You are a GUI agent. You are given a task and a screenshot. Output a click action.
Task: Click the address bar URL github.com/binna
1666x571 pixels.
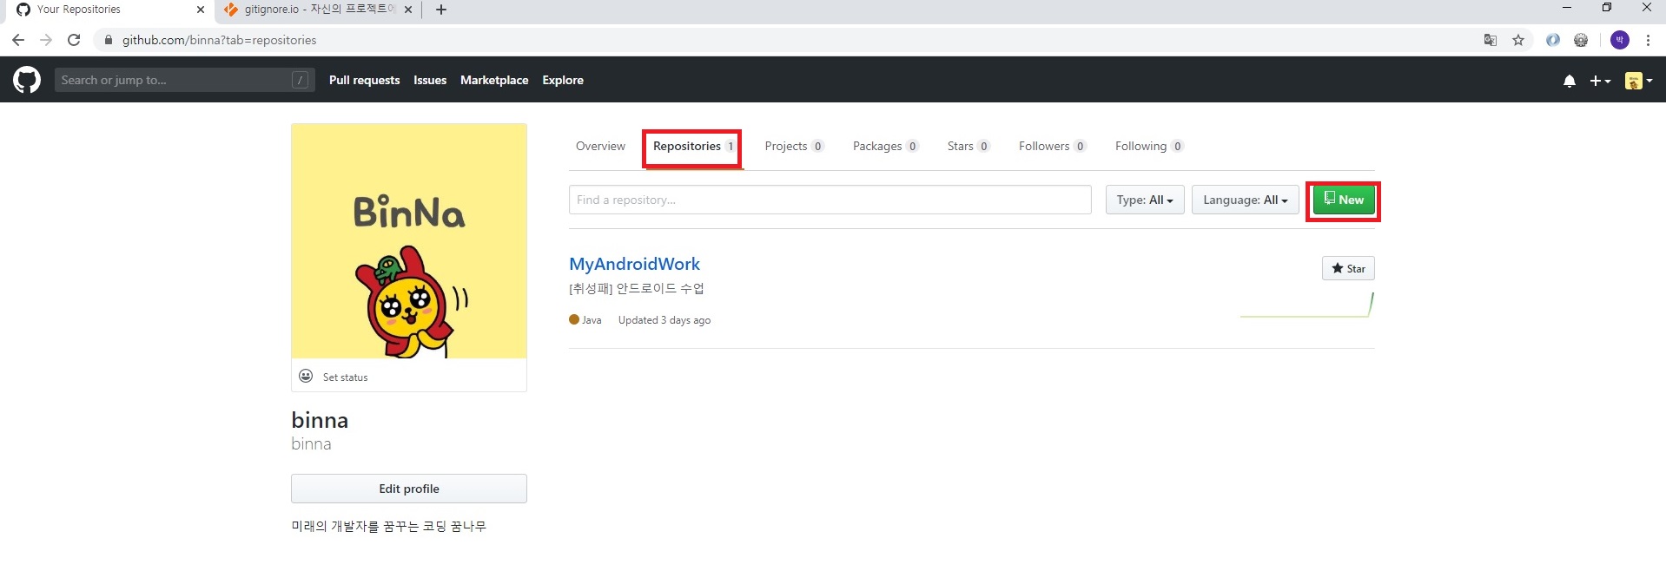click(219, 40)
